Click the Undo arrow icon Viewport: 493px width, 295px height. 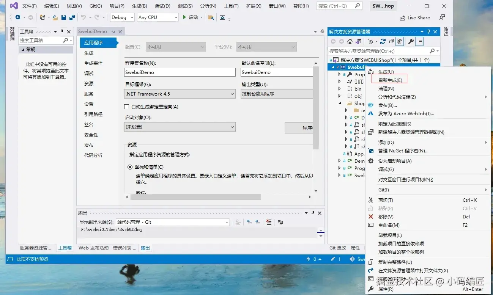tap(83, 17)
